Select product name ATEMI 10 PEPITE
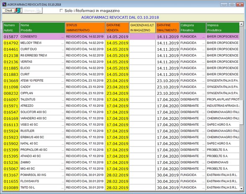Screen dimensions: 246x194 tap(32, 80)
